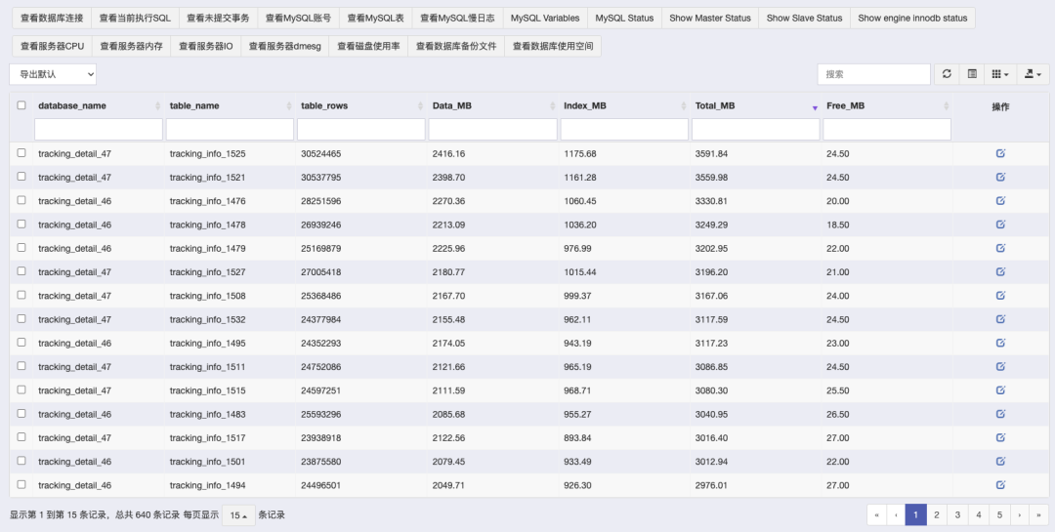Open the rows-per-page 15 dropdown

[238, 515]
